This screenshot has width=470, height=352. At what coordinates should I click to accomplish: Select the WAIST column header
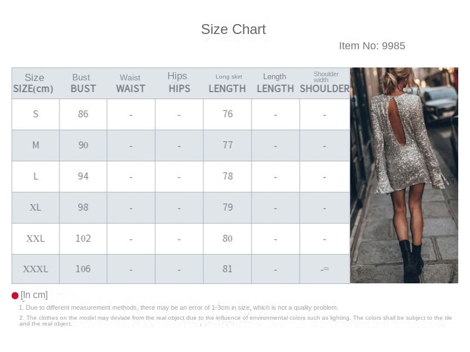tap(130, 83)
